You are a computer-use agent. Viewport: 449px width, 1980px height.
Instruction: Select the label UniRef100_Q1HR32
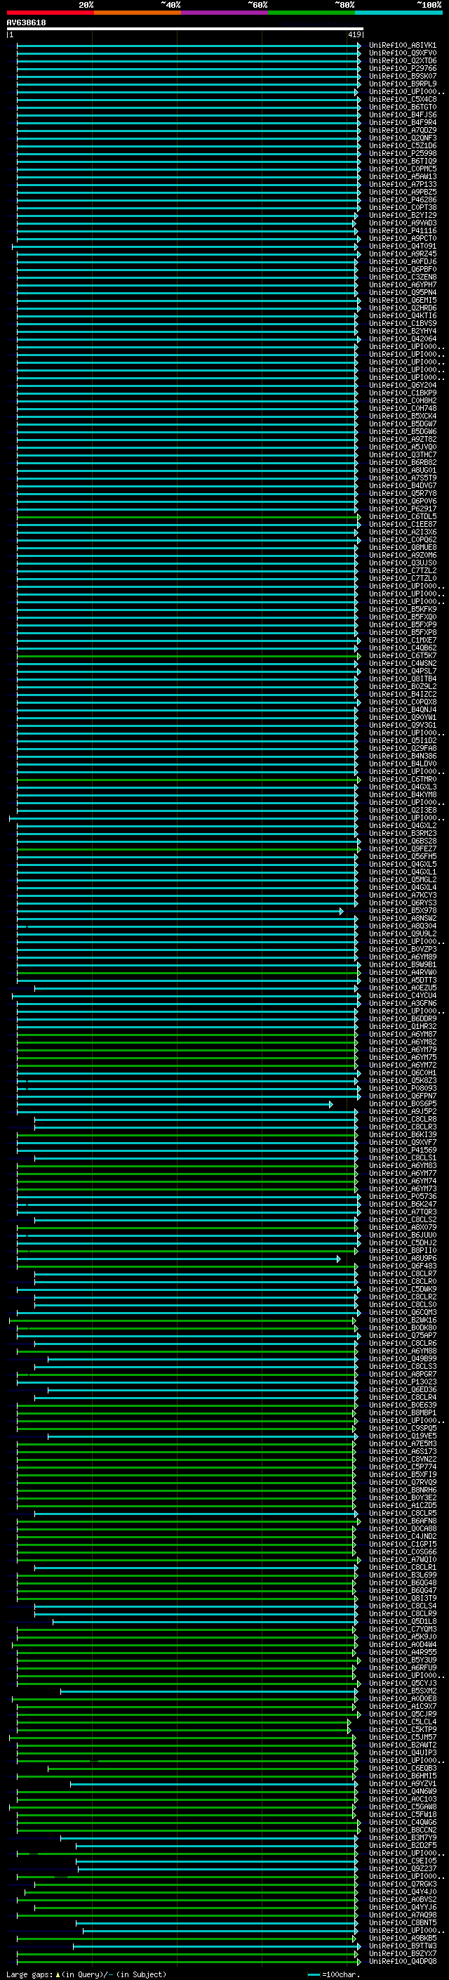click(402, 1026)
